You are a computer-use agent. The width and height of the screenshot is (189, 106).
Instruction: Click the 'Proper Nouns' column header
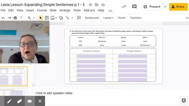(134, 51)
